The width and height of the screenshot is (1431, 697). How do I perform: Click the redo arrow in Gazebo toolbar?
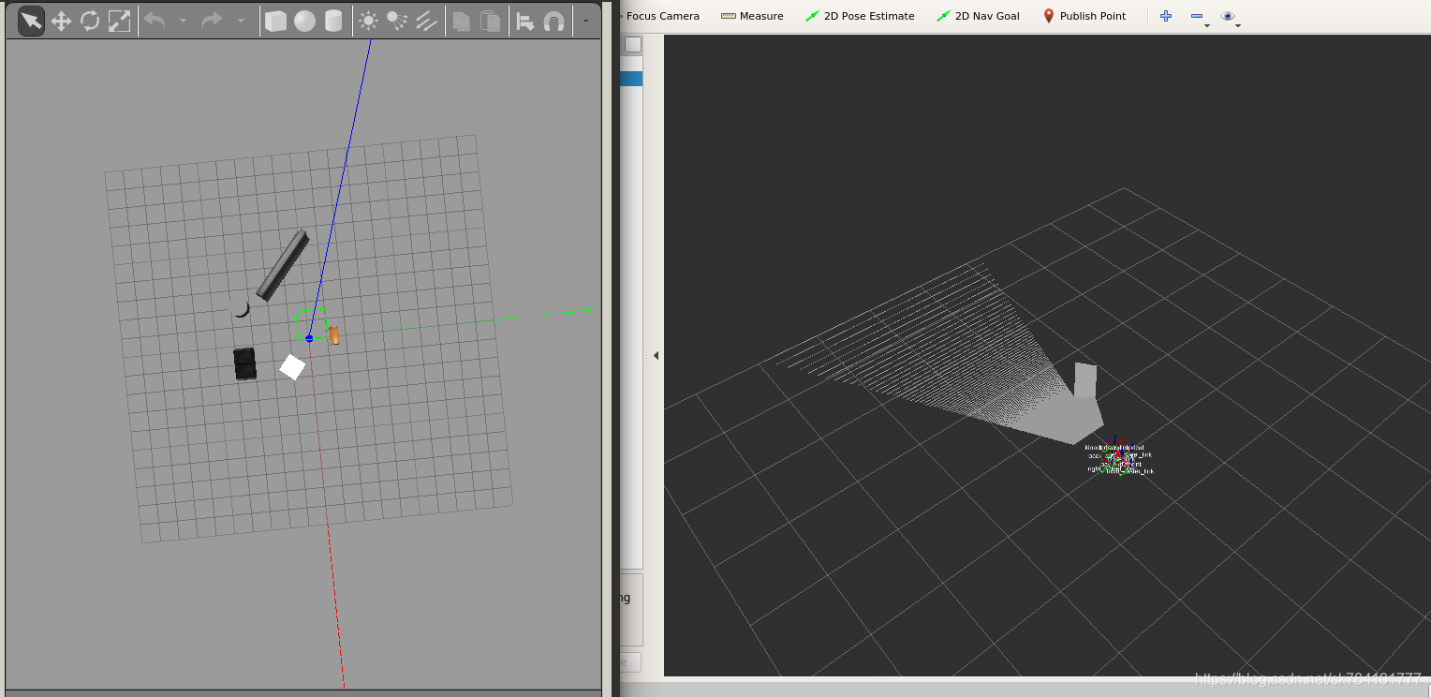213,21
